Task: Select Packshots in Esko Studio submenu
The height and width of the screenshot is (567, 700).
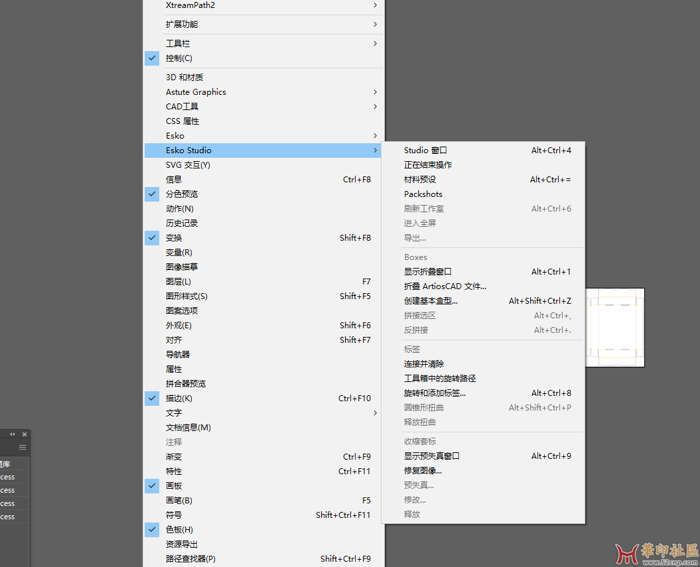Action: coord(483,194)
